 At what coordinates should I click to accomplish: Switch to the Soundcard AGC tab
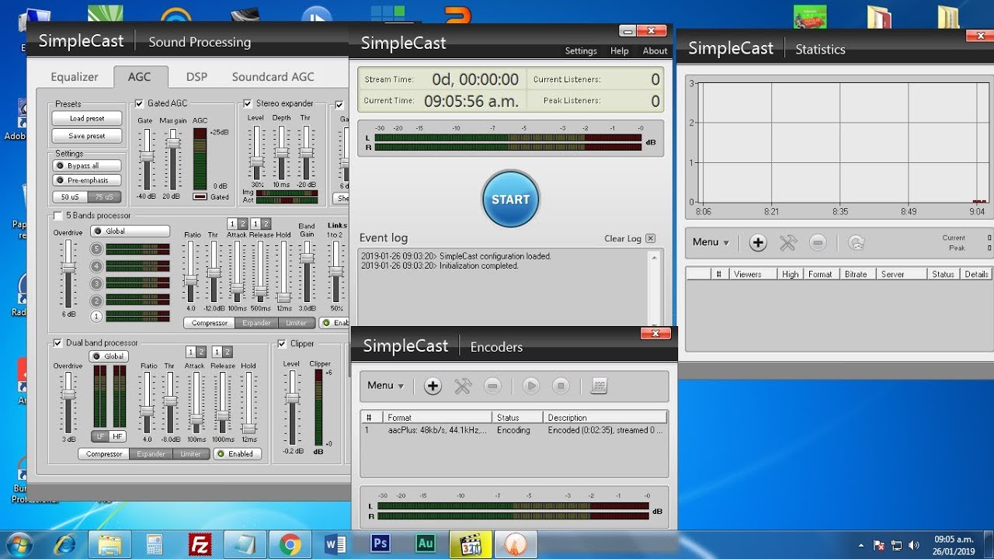coord(273,77)
